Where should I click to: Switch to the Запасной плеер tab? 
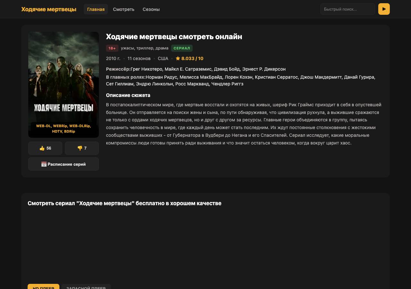(86, 286)
